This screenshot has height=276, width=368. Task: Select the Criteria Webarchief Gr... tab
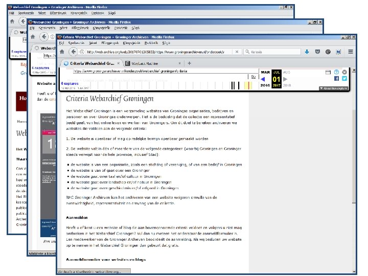click(x=91, y=63)
